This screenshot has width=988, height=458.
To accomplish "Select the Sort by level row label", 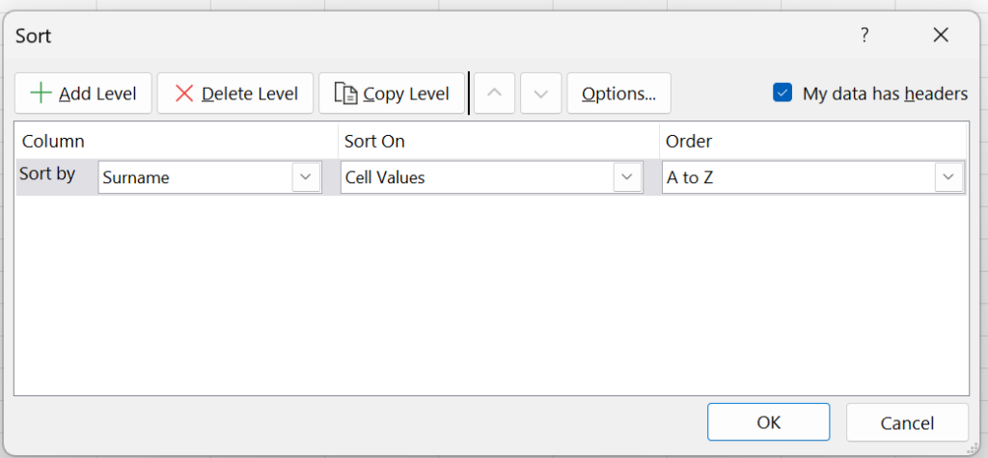I will (47, 176).
